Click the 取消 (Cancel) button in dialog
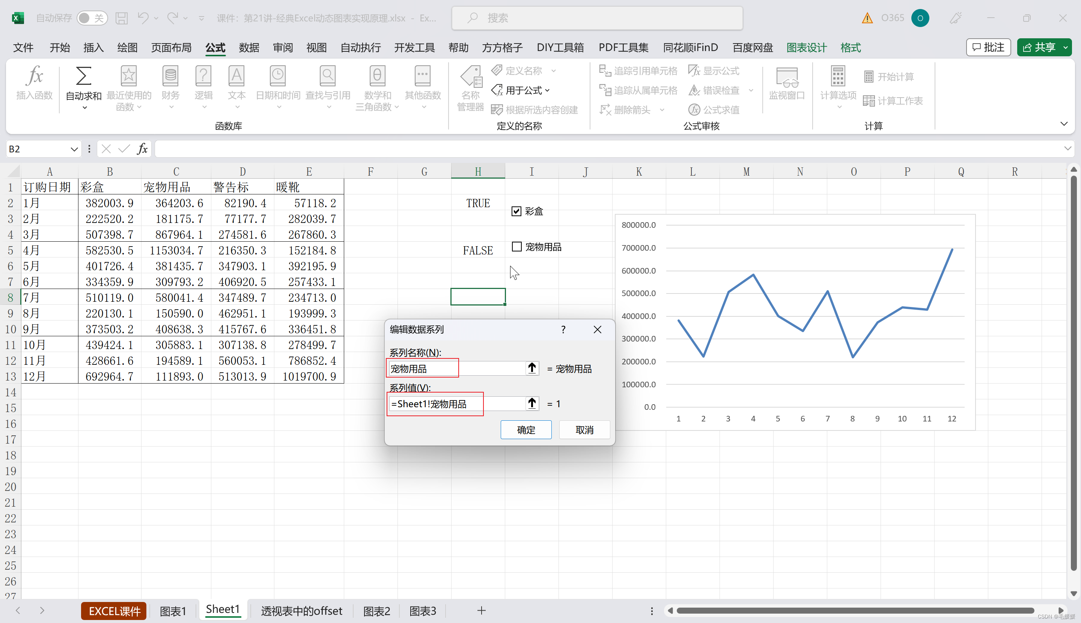 [584, 430]
